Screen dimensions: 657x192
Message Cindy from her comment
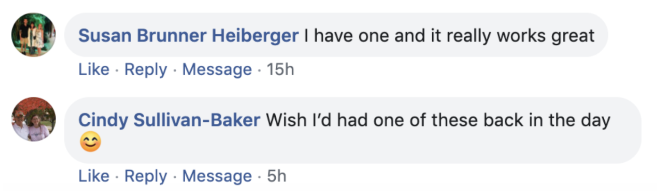click(217, 176)
